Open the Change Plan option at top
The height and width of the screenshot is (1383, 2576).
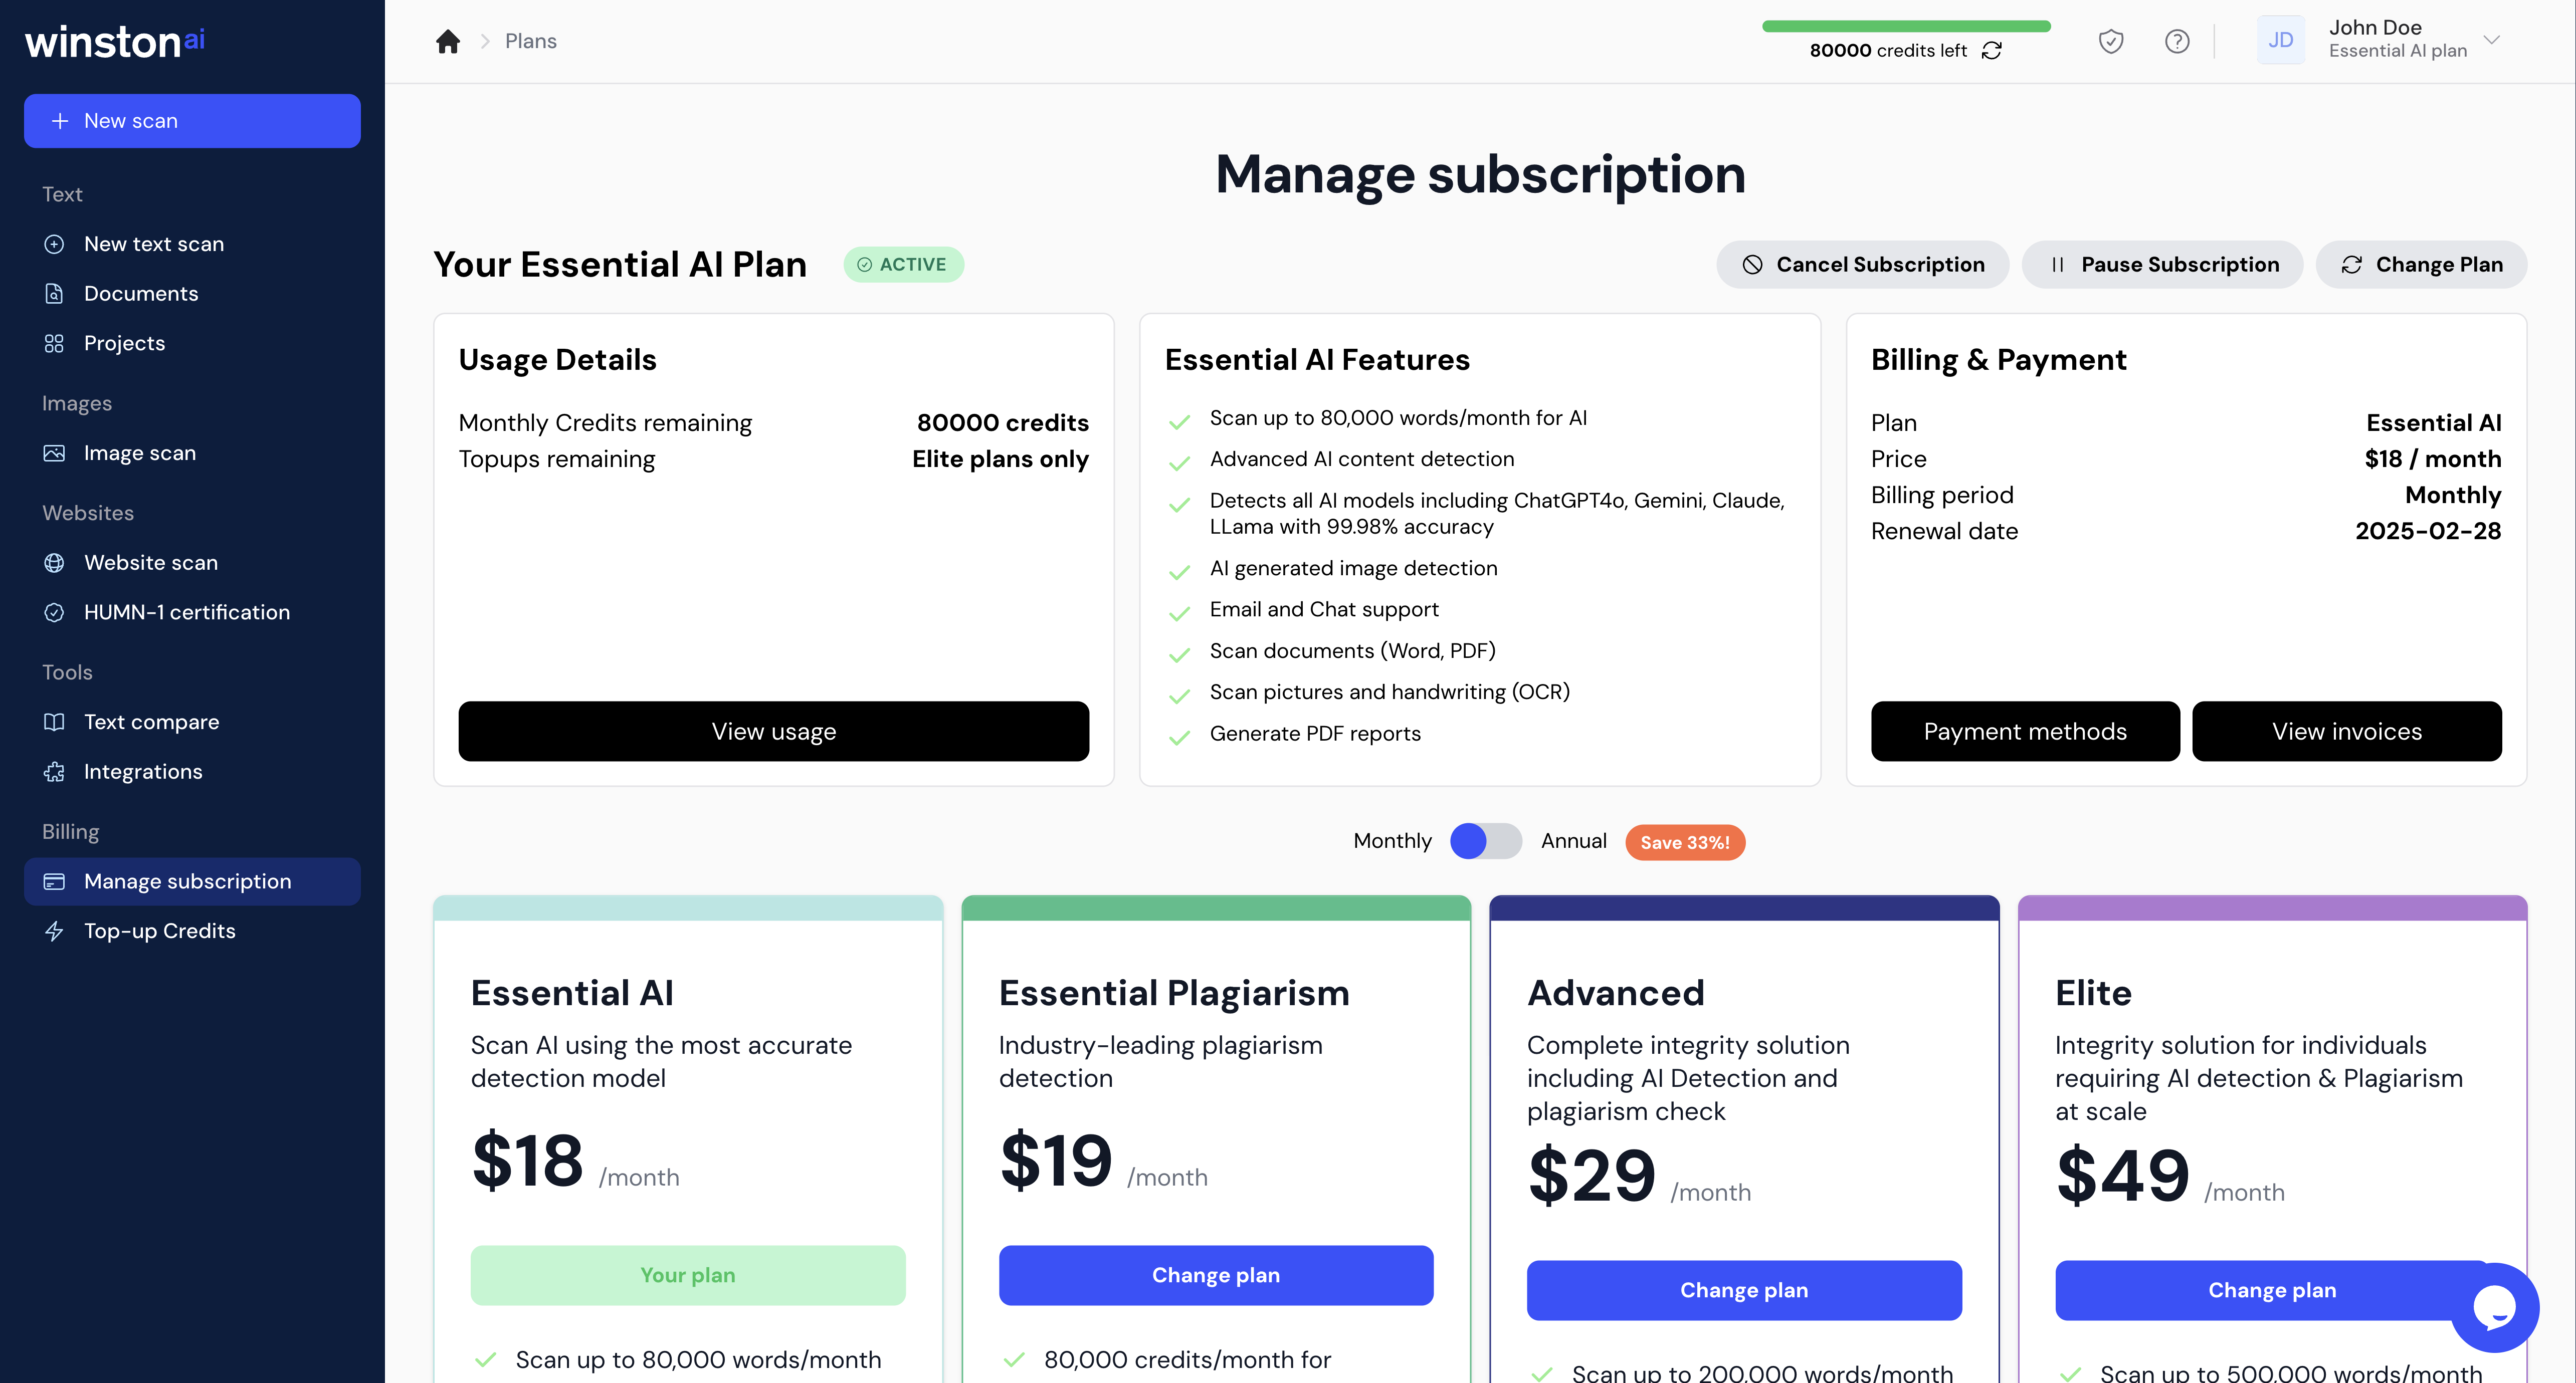(x=2421, y=265)
